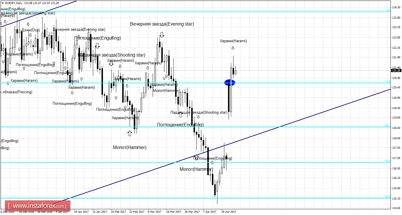Click the up arrow left of the March Shooting star label
The height and width of the screenshot is (215, 402).
click(181, 115)
